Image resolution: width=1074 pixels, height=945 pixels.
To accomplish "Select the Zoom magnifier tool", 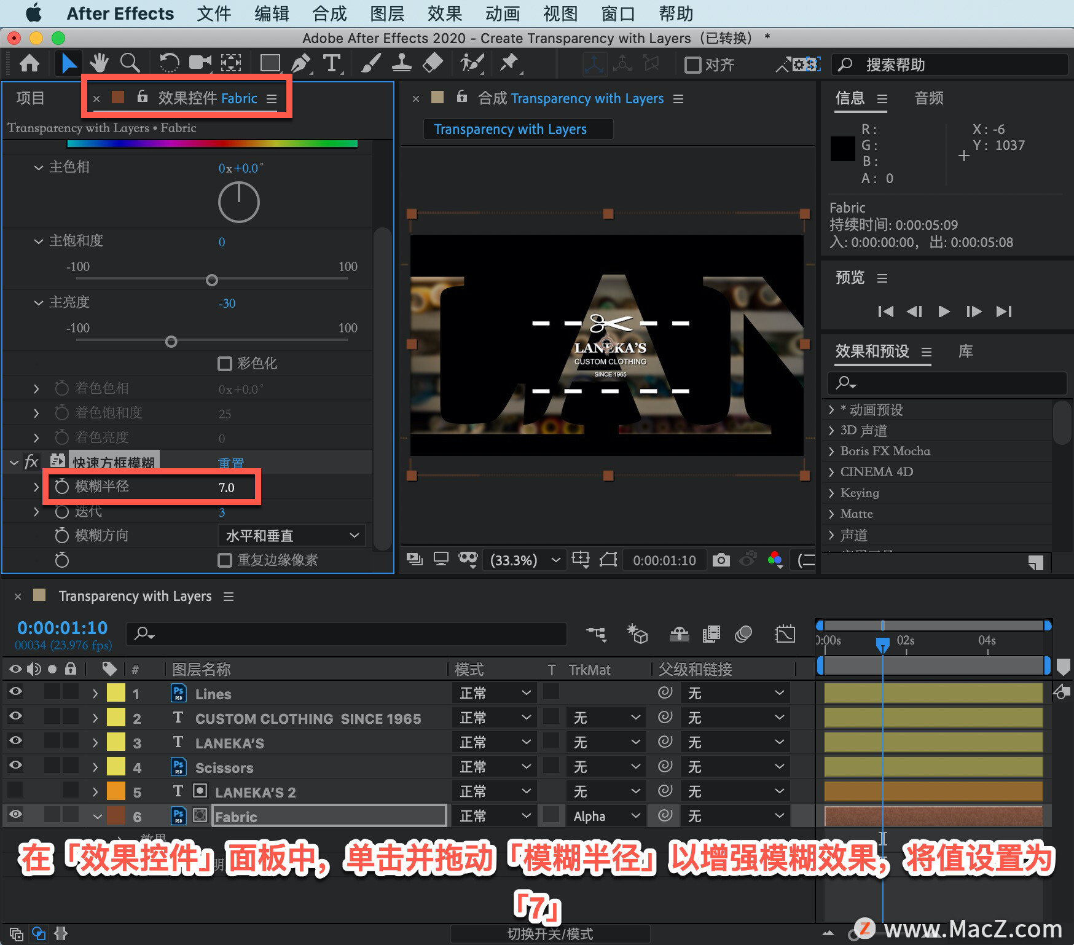I will point(130,63).
